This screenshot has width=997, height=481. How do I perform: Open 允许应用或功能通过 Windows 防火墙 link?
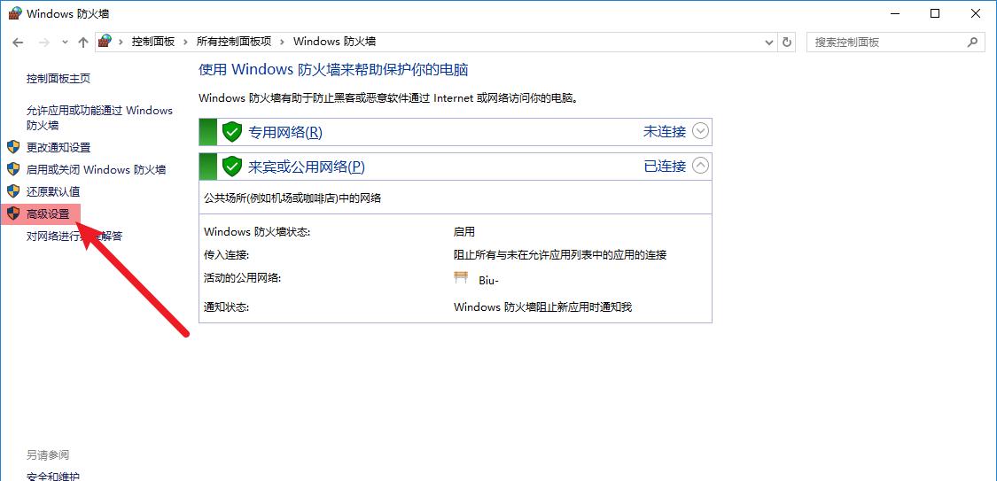tap(99, 118)
